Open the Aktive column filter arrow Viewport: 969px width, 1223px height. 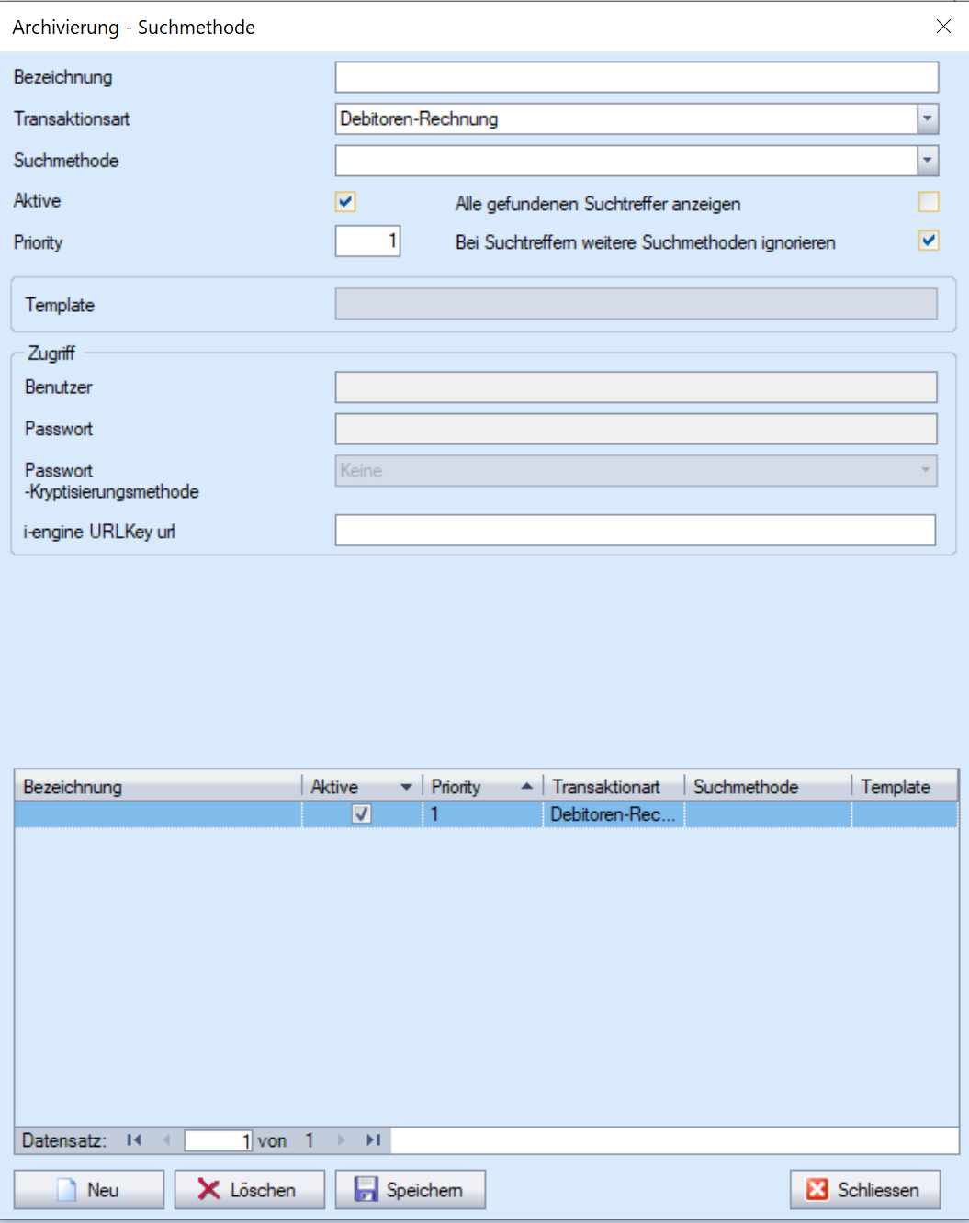coord(406,787)
